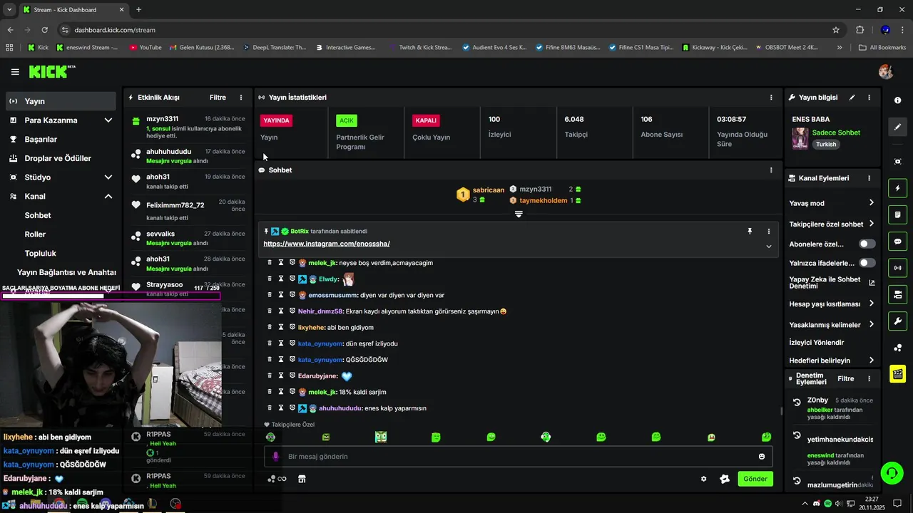
Task: Collapse the chat leaderboard with the arrow
Action: click(519, 214)
